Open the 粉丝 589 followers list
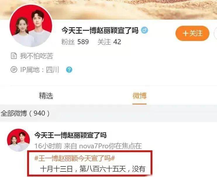Screen dimensions: 217x177 pyautogui.click(x=75, y=42)
